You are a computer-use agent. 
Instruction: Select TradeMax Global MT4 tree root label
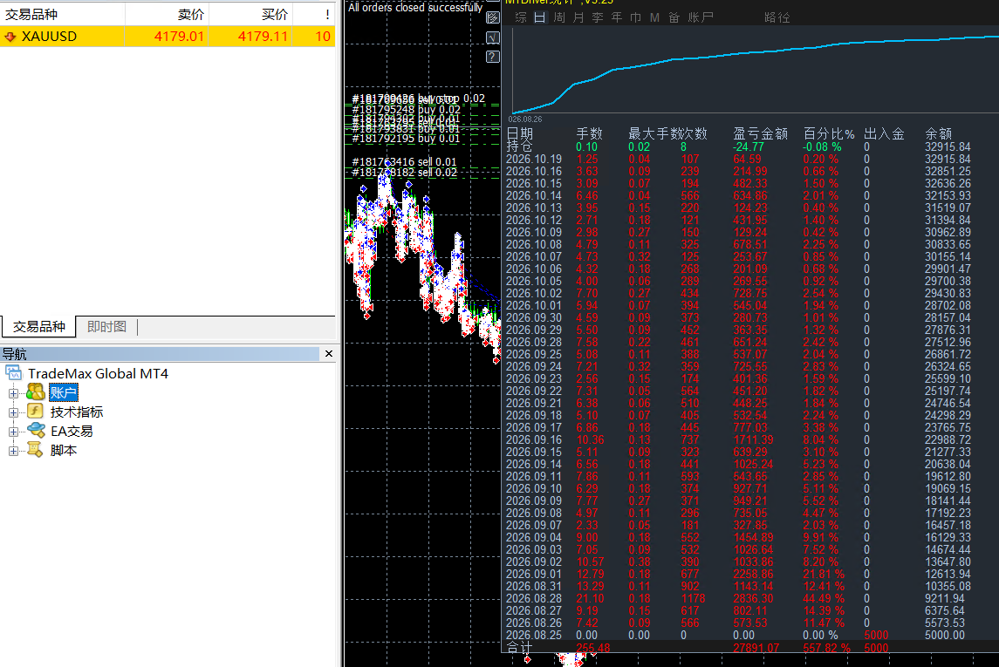click(x=98, y=373)
